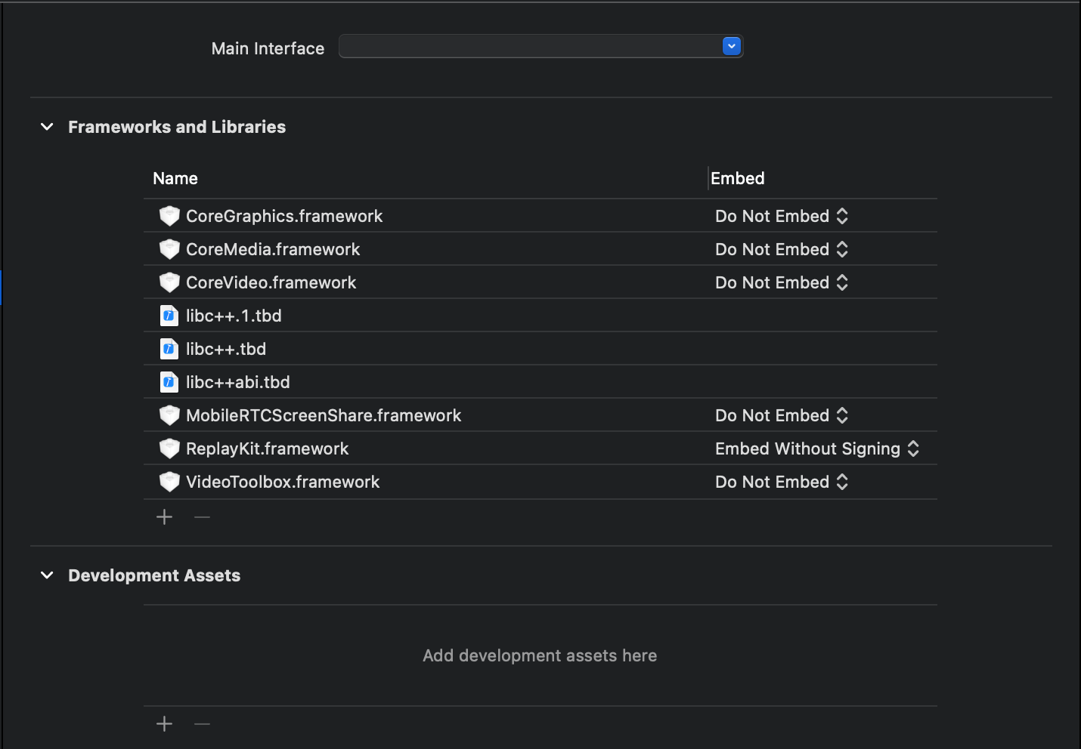Open embed popup for CoreVideo.framework
Screen dimensions: 1081x749
[x=782, y=282]
